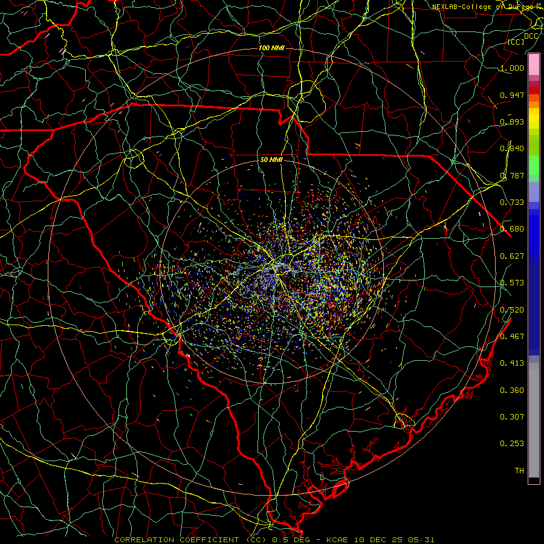This screenshot has height=544, width=544.
Task: Click the 0.360 legend value
Action: tap(512, 390)
